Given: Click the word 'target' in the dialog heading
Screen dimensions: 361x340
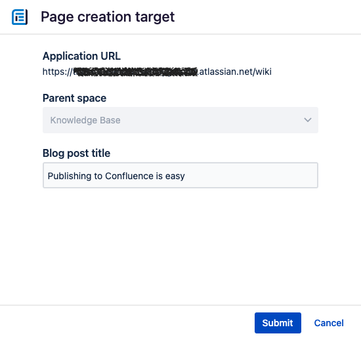Looking at the screenshot, I should [155, 17].
